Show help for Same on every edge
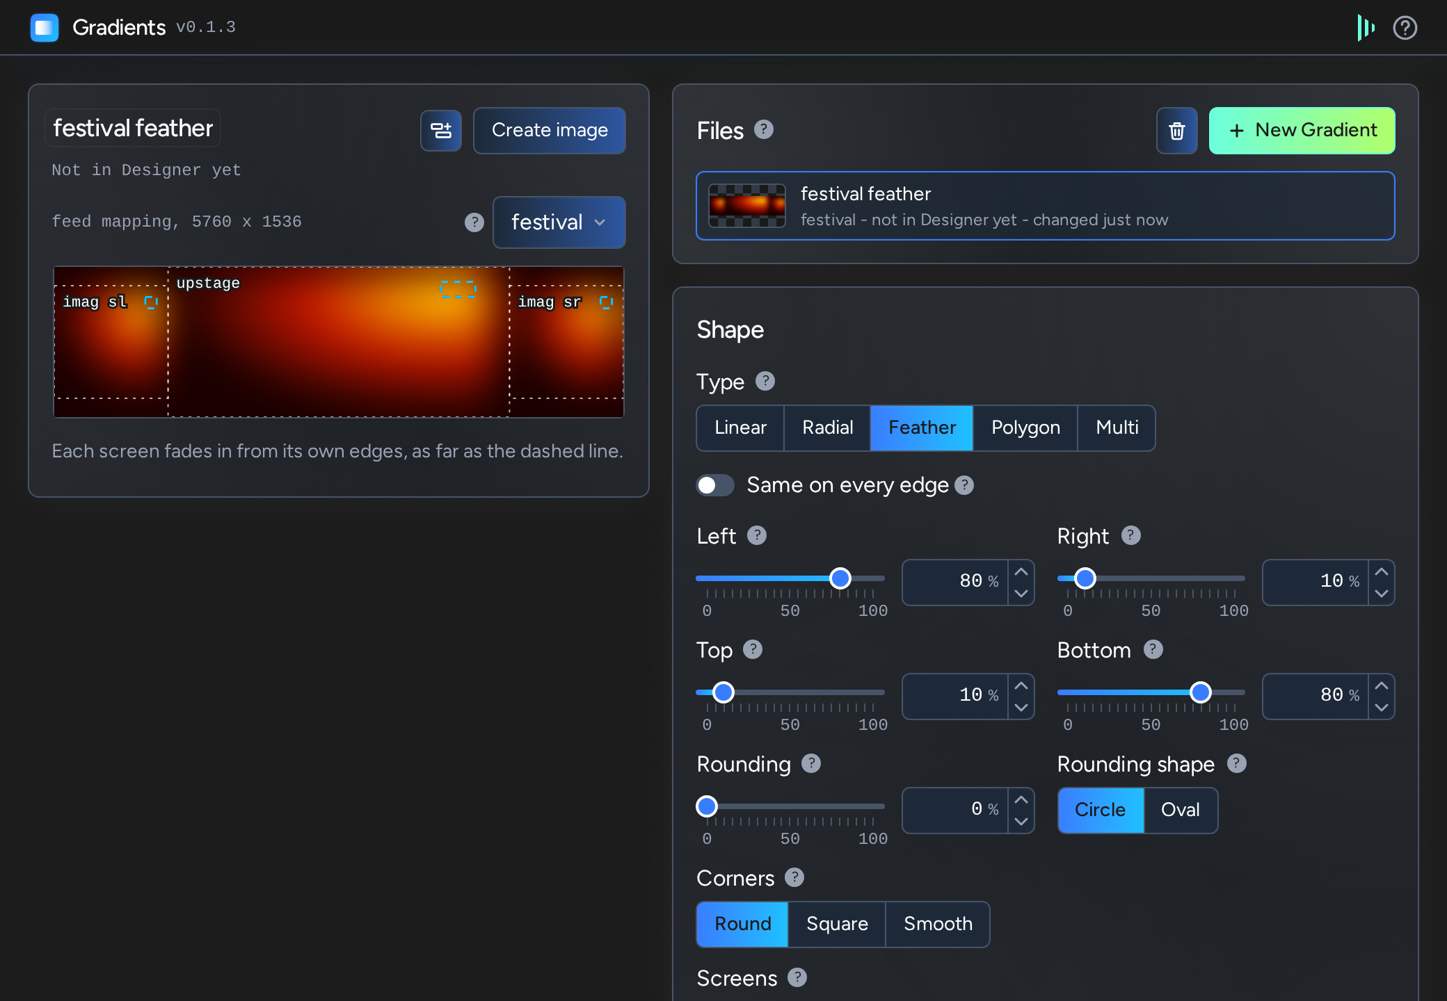The height and width of the screenshot is (1001, 1447). pyautogui.click(x=964, y=485)
